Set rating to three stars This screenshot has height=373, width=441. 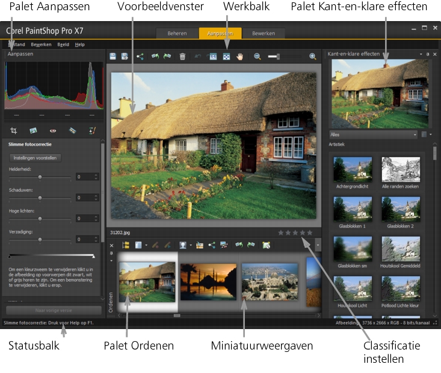(295, 233)
